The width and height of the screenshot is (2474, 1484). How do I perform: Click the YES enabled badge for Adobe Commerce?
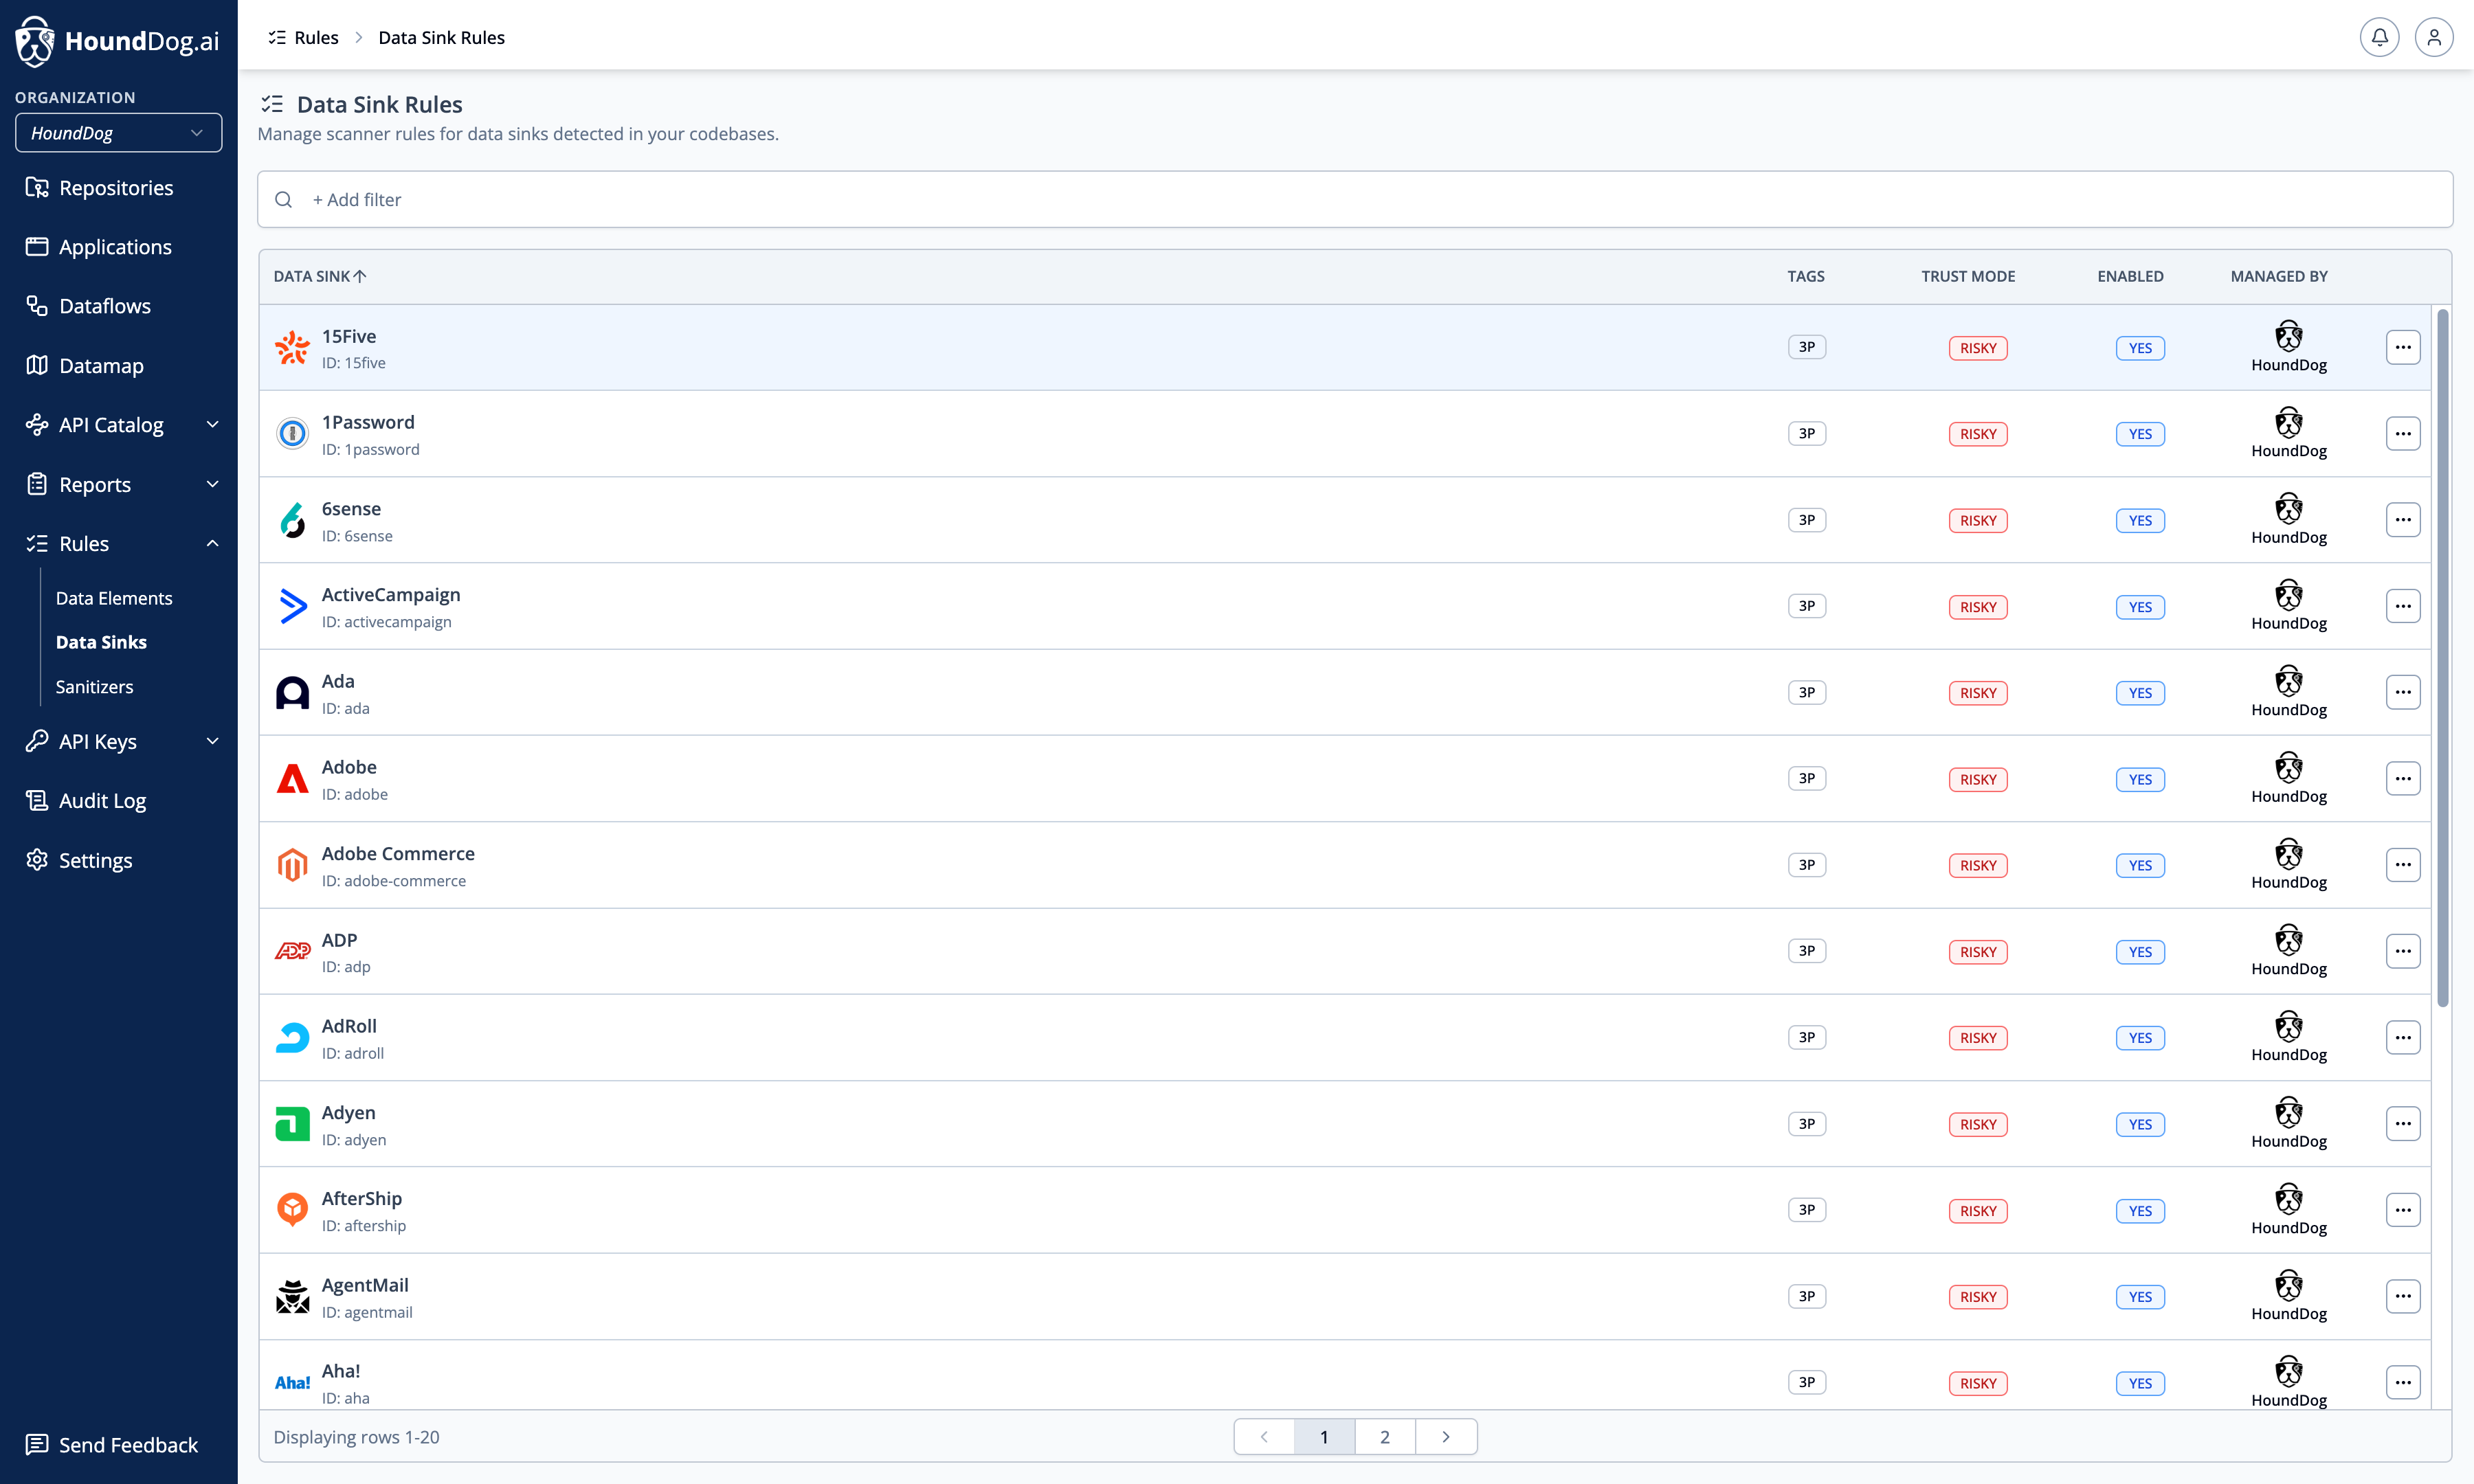tap(2140, 865)
